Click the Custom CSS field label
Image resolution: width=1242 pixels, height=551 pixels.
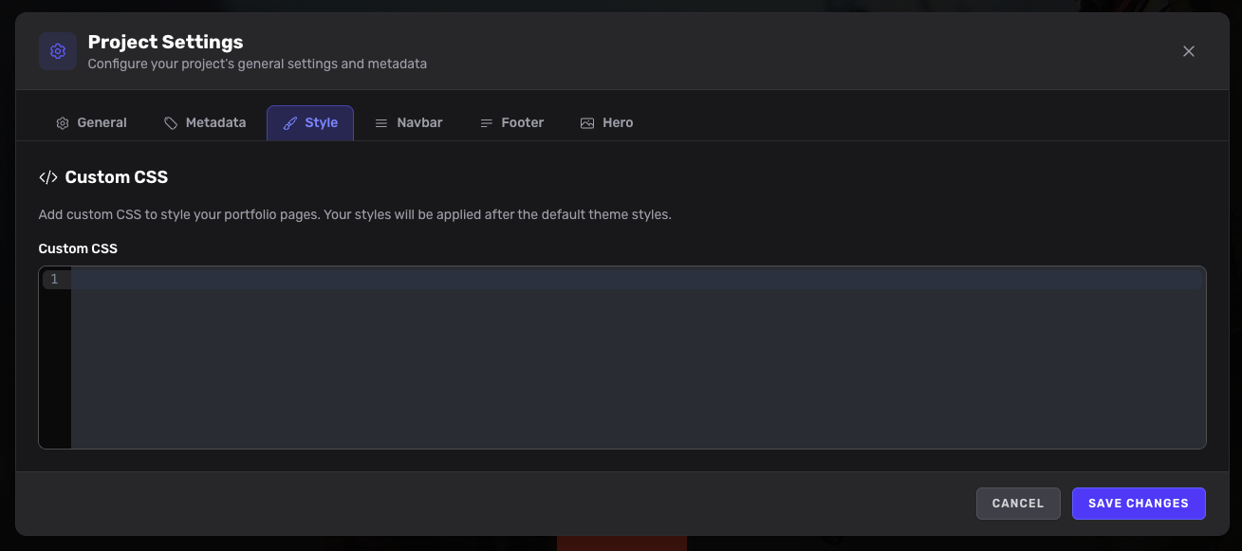click(78, 248)
